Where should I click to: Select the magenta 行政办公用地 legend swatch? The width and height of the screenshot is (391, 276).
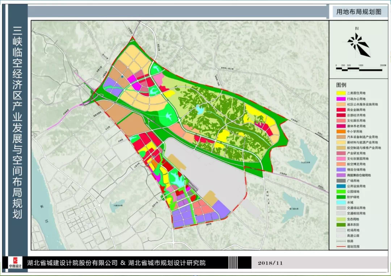[x=341, y=99]
